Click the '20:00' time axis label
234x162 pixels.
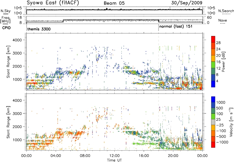pyautogui.click(x=173, y=156)
